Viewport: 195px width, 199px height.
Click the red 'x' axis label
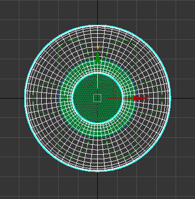(148, 97)
